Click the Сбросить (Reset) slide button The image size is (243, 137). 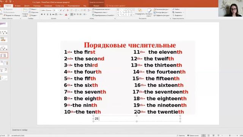34,13
